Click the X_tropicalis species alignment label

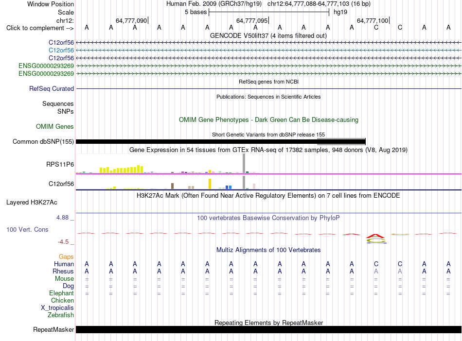tap(57, 308)
